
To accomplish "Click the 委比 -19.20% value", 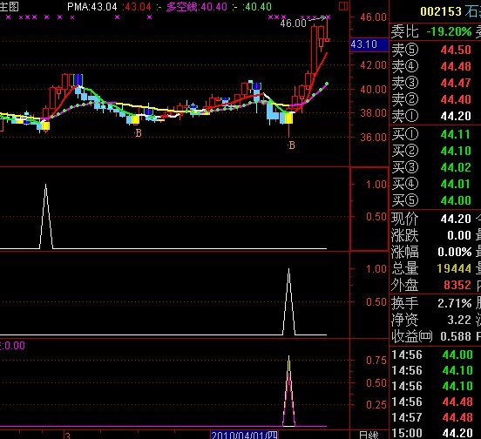I will tap(449, 31).
